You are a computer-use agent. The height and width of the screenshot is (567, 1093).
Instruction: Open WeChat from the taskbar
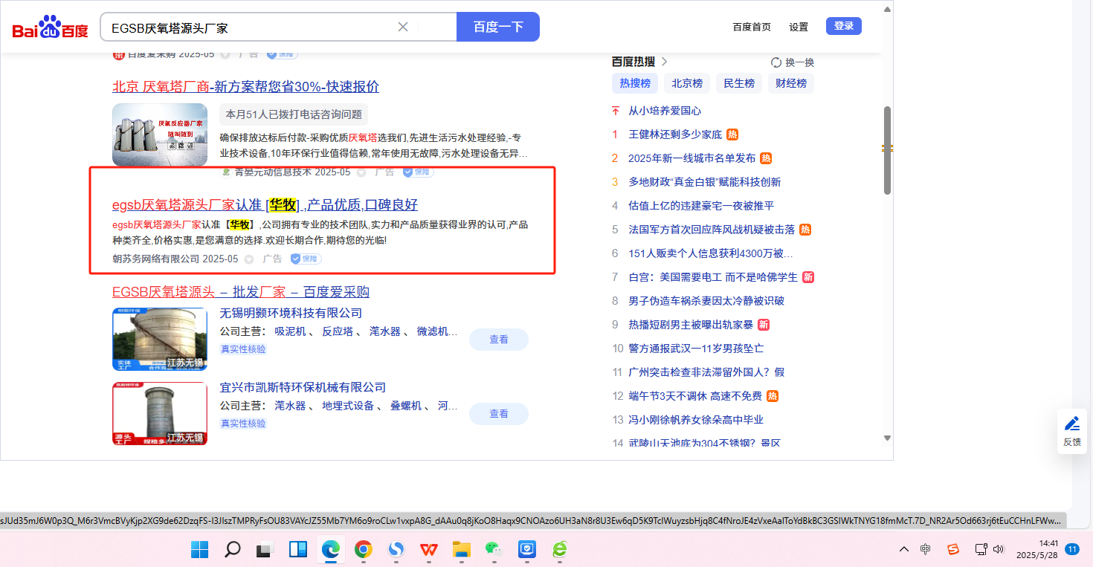pos(494,550)
